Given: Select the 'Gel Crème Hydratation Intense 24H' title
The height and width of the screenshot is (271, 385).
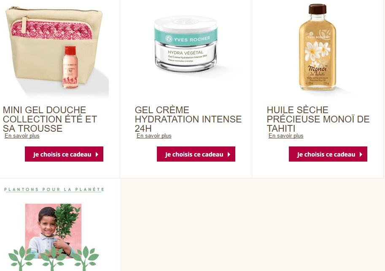Looking at the screenshot, I should (188, 119).
